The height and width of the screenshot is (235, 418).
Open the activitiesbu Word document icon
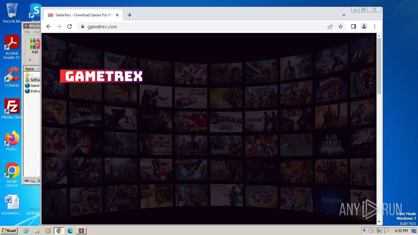pos(12,205)
